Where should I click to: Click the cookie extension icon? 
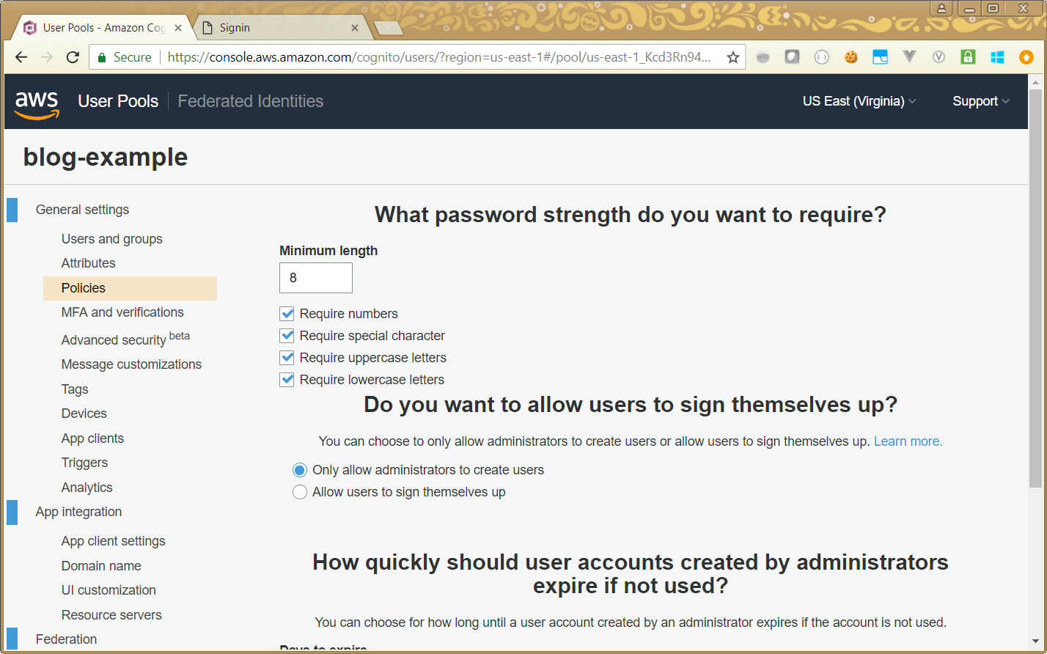point(851,57)
